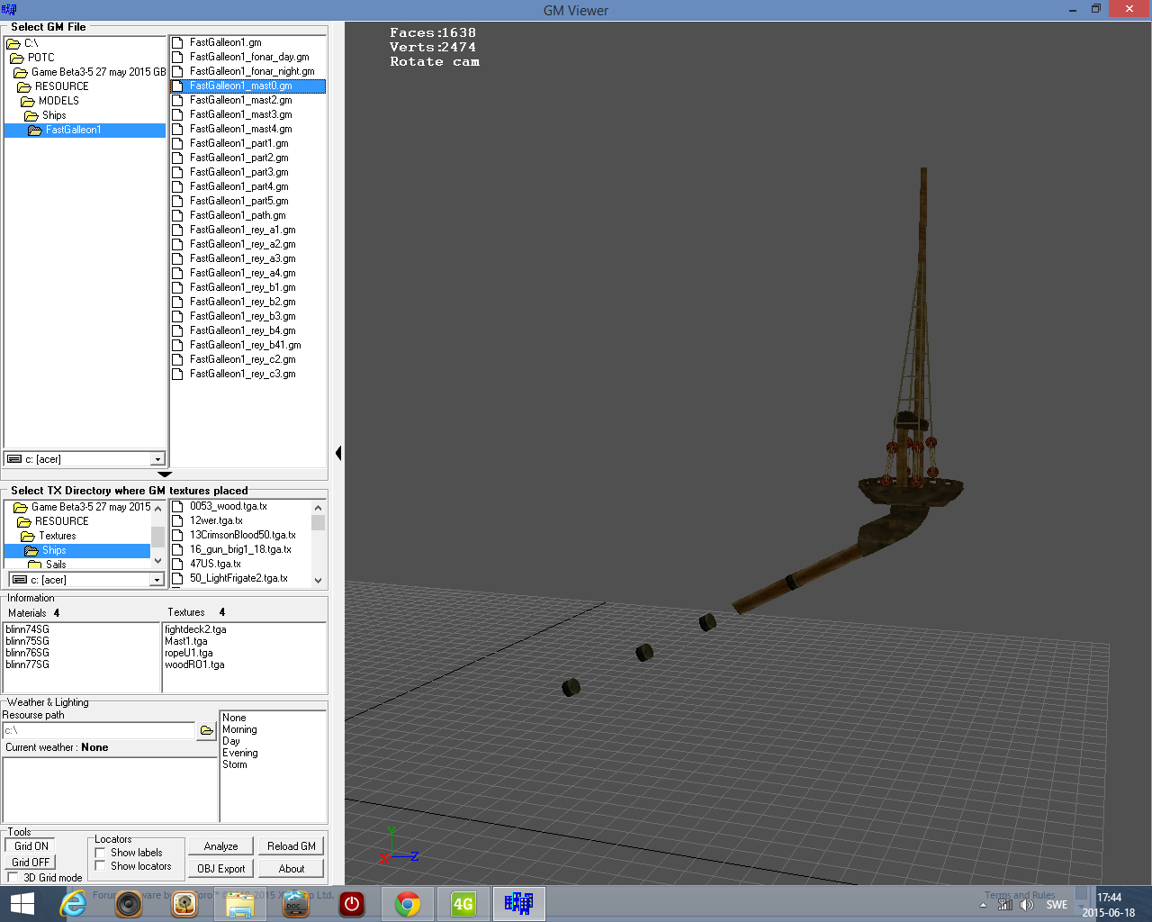Select None weather option
This screenshot has width=1152, height=922.
pos(234,718)
